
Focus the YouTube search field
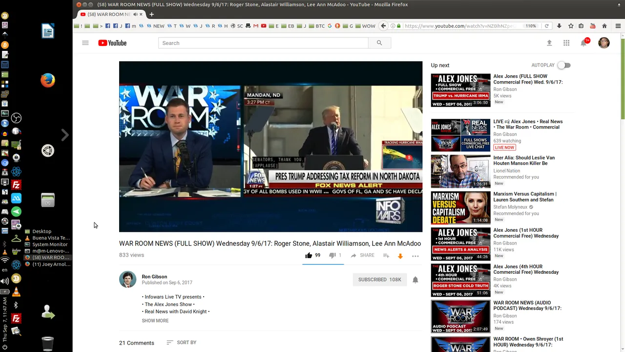pos(263,43)
